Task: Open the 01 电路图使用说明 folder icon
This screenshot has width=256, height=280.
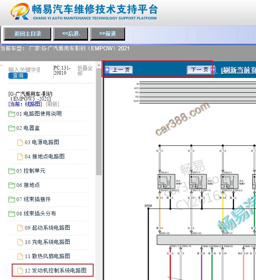Action: (12, 114)
